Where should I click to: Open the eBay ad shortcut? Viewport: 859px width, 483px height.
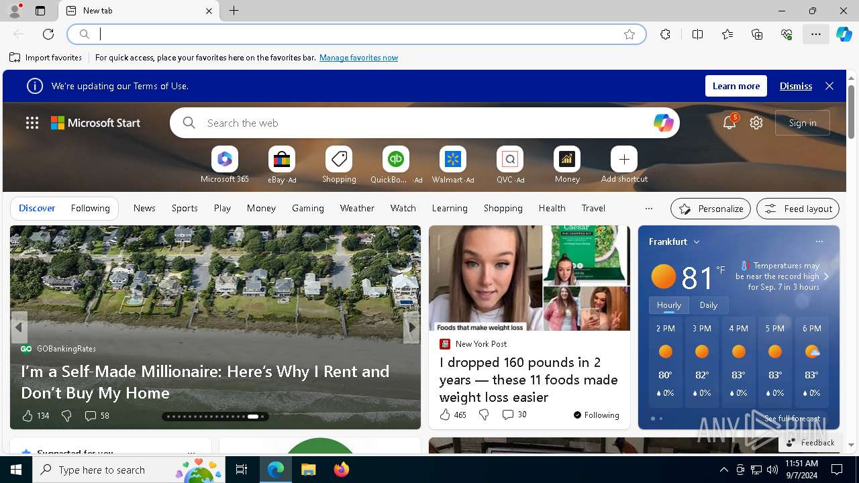(x=282, y=164)
